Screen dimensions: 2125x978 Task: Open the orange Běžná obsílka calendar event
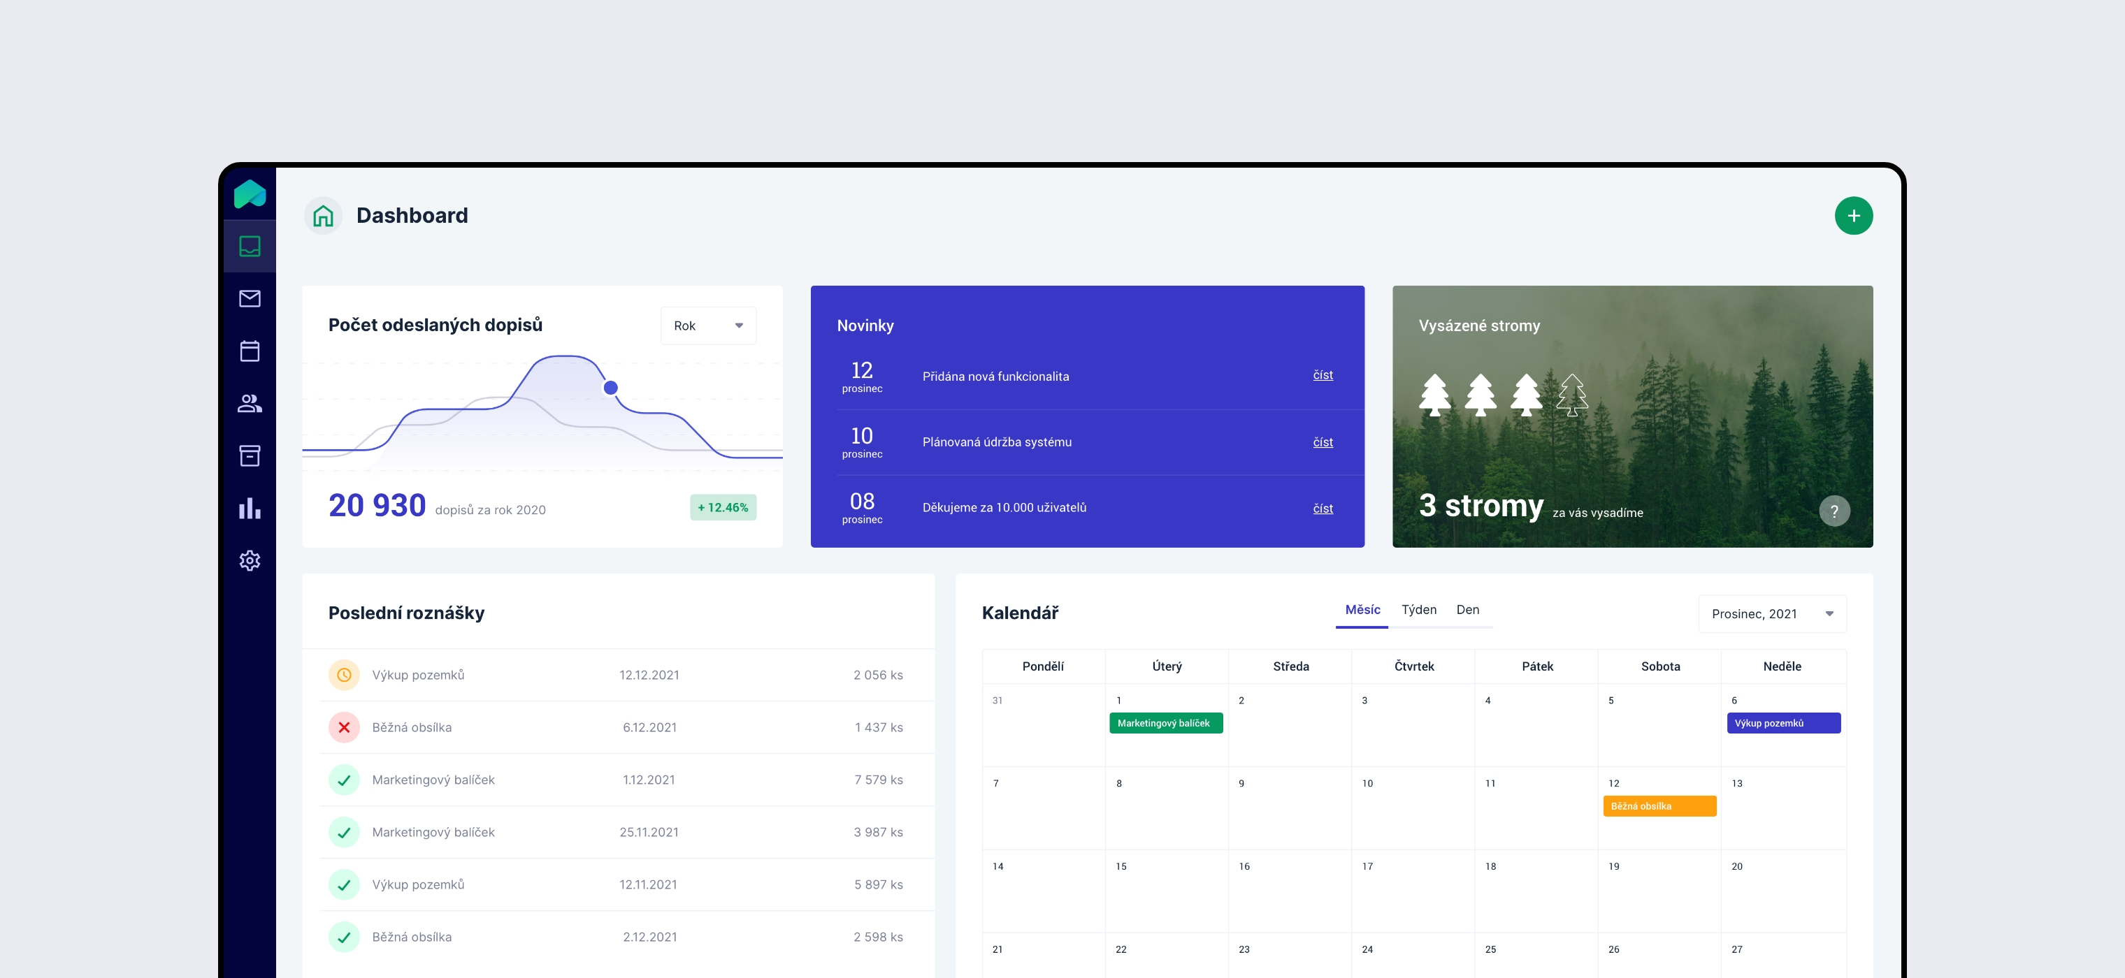[1659, 805]
